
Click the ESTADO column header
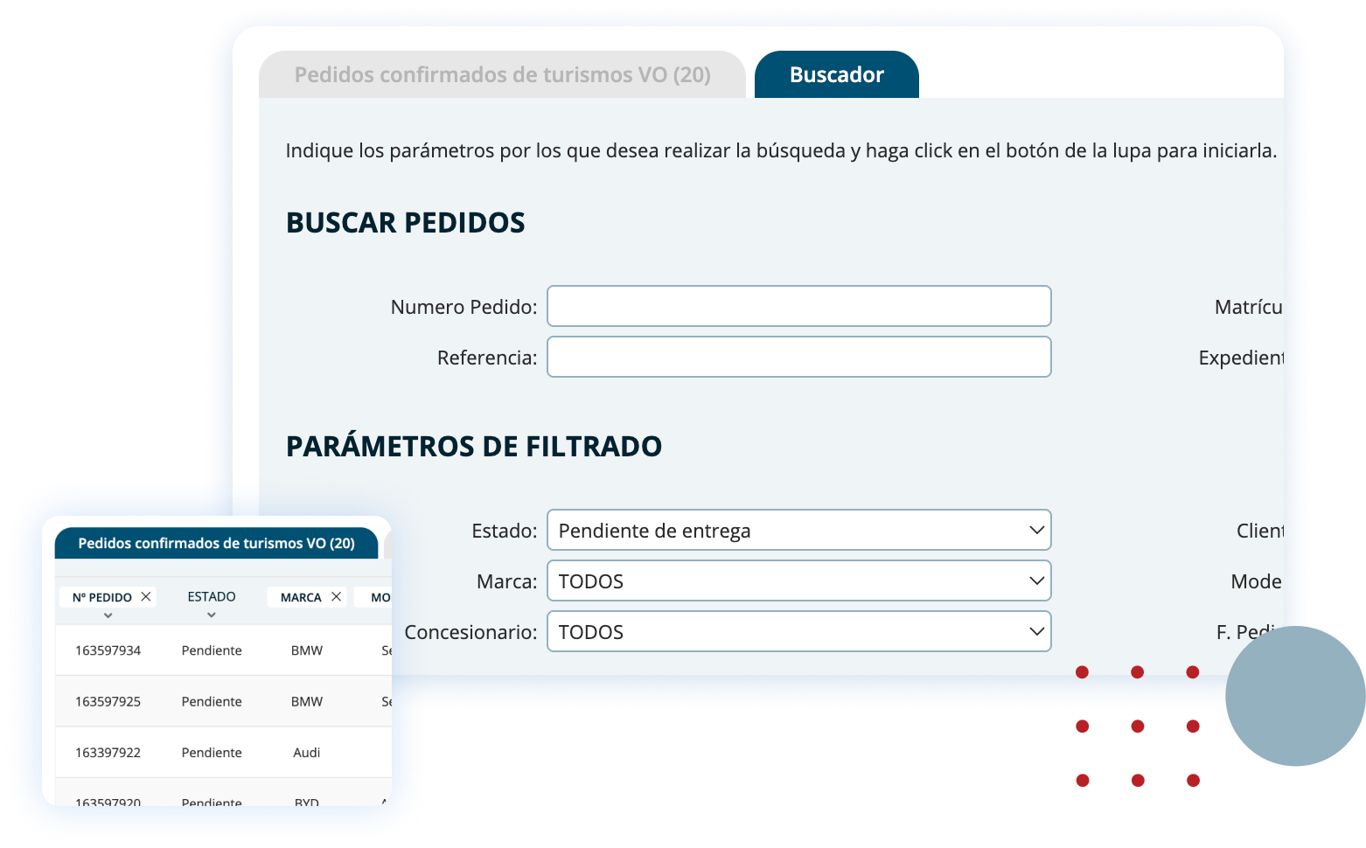(x=212, y=596)
